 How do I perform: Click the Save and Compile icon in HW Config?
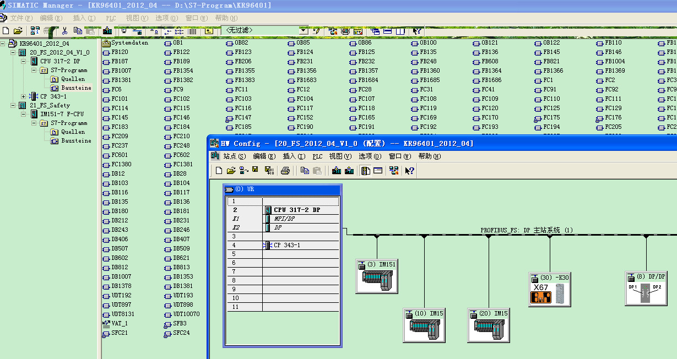pyautogui.click(x=268, y=171)
